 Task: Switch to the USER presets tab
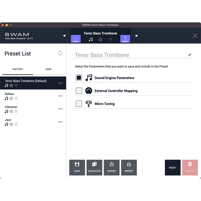[48, 69]
